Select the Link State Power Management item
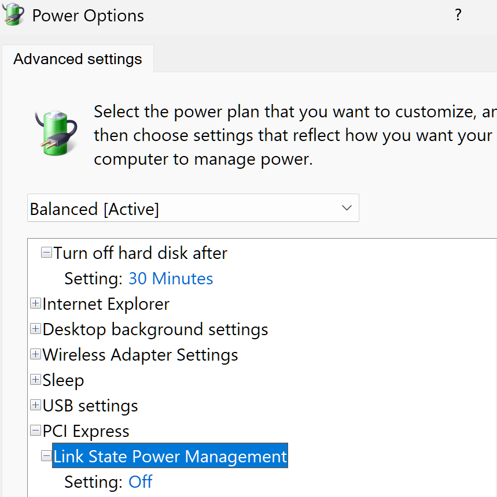The image size is (497, 497). (x=170, y=457)
